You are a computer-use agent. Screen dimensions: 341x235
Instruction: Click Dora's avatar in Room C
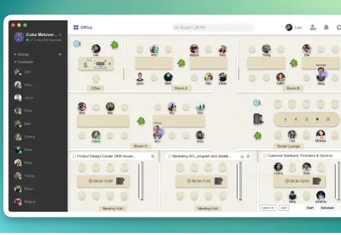(x=81, y=107)
